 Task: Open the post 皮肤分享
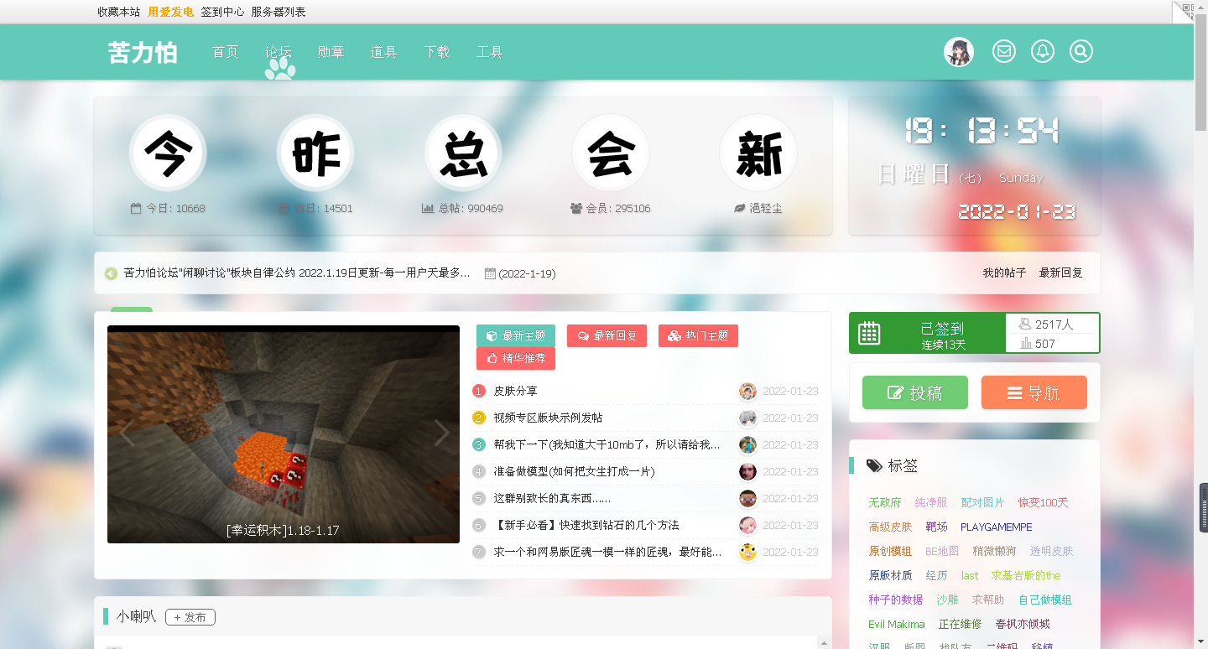tap(516, 391)
